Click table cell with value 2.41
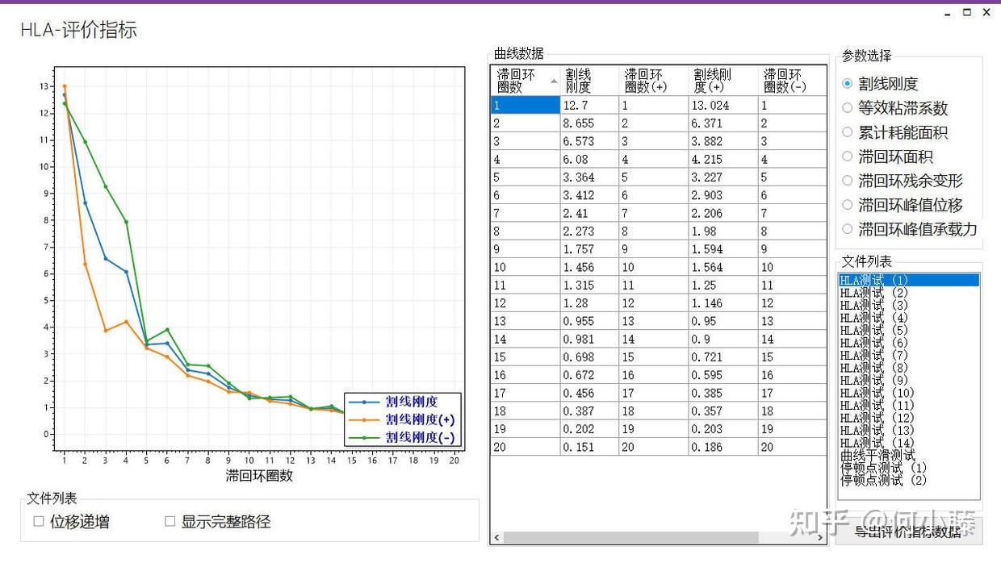The height and width of the screenshot is (563, 1001). point(589,213)
